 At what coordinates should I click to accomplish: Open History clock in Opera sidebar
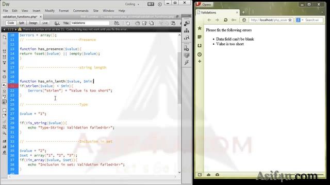[200, 54]
